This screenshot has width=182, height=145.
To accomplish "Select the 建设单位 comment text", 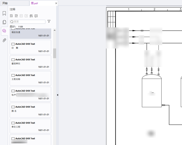I will (x=16, y=64).
